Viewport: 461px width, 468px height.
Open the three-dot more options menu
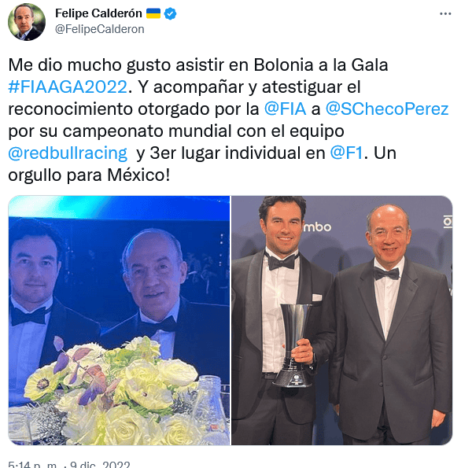(x=445, y=13)
